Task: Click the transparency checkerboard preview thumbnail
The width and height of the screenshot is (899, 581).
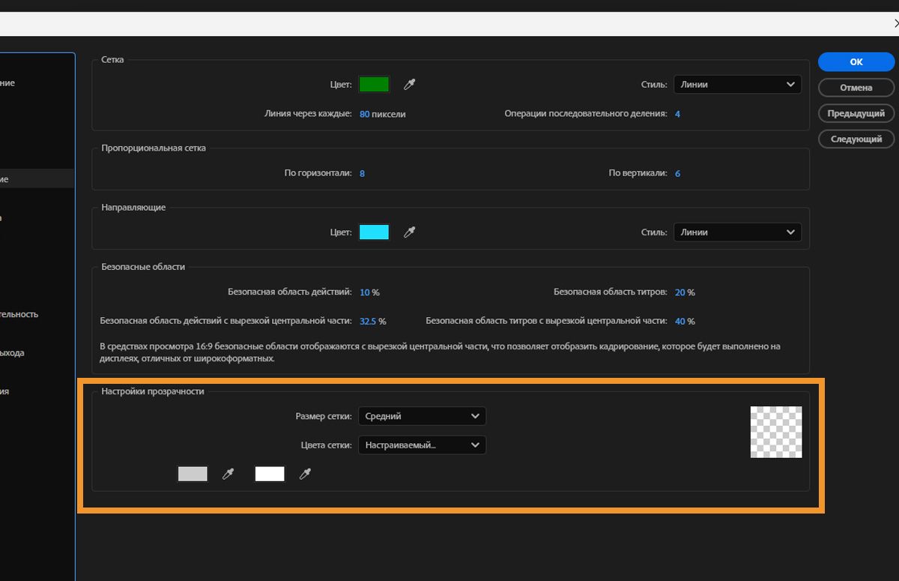Action: [776, 432]
